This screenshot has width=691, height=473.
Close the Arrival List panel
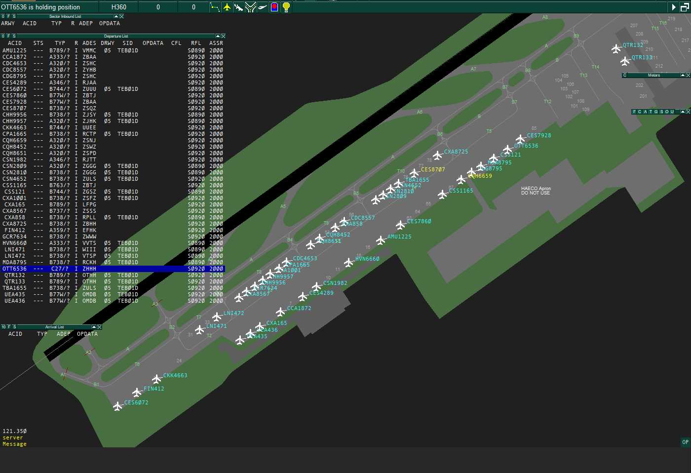[99, 327]
